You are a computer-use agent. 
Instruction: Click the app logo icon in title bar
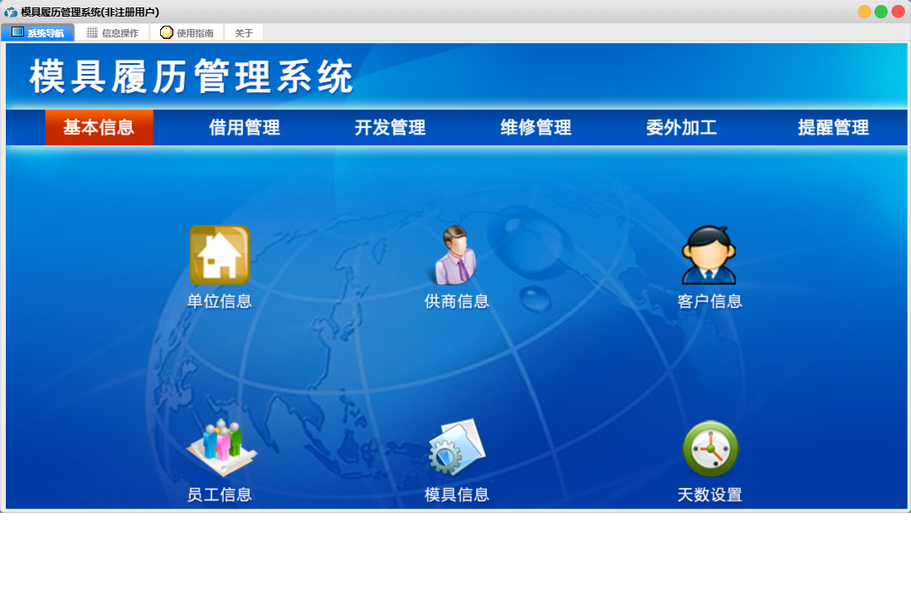coord(11,12)
